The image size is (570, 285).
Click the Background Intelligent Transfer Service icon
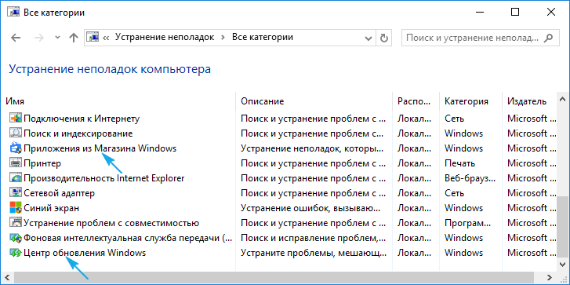(15, 238)
